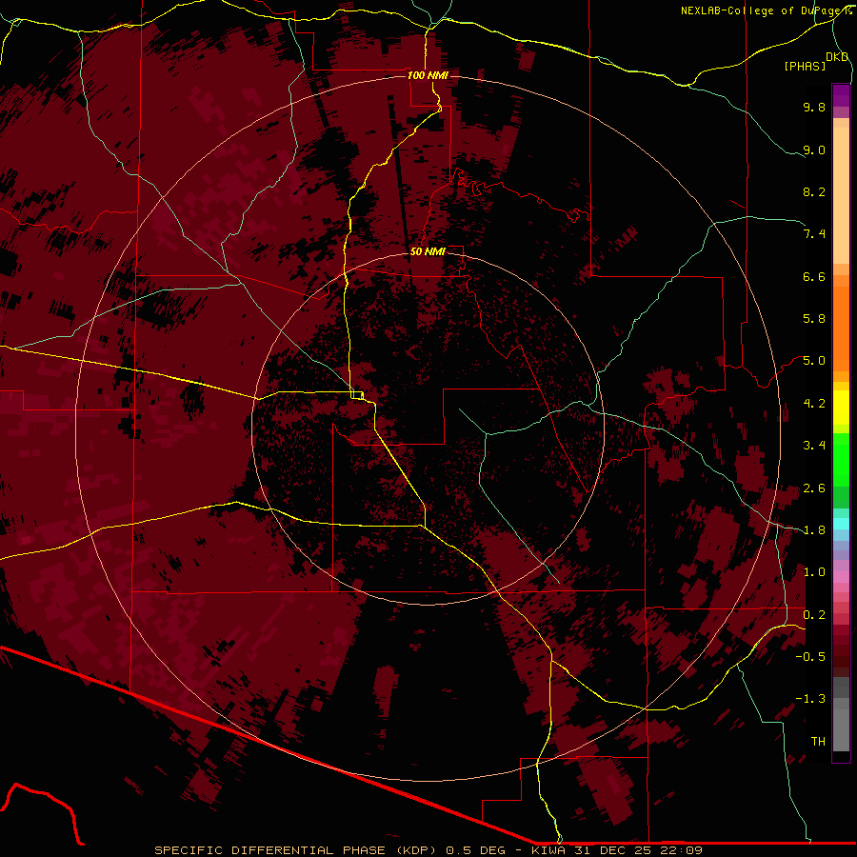The image size is (857, 857).
Task: Click the 6.6 value on color scale
Action: tap(814, 276)
